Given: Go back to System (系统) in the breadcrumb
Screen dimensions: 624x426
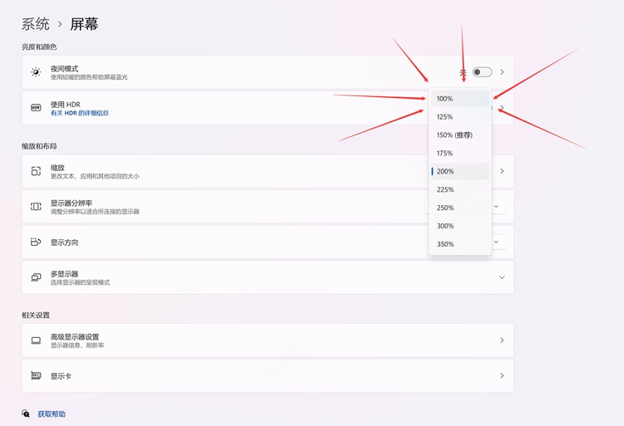Looking at the screenshot, I should (35, 25).
